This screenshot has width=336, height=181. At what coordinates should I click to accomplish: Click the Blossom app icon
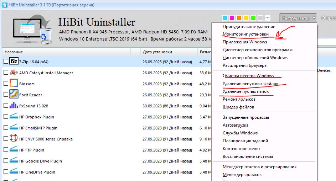(x=14, y=84)
